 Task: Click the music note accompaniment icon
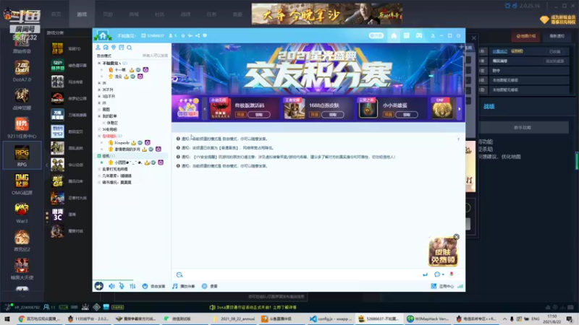[x=174, y=286]
